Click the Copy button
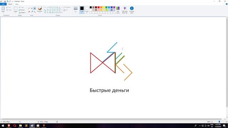This screenshot has width=228, height=128. (x=9, y=10)
